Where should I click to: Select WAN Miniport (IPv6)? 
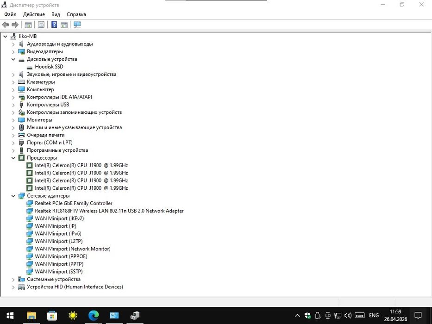[58, 234]
